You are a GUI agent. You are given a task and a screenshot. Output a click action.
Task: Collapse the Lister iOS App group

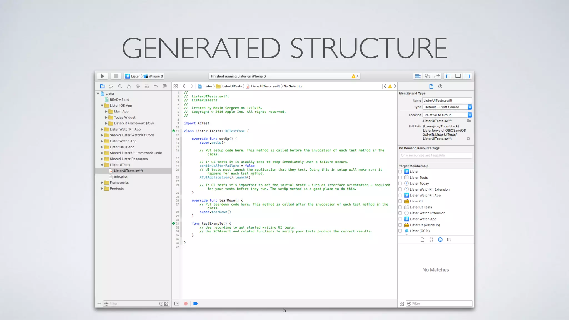click(102, 106)
